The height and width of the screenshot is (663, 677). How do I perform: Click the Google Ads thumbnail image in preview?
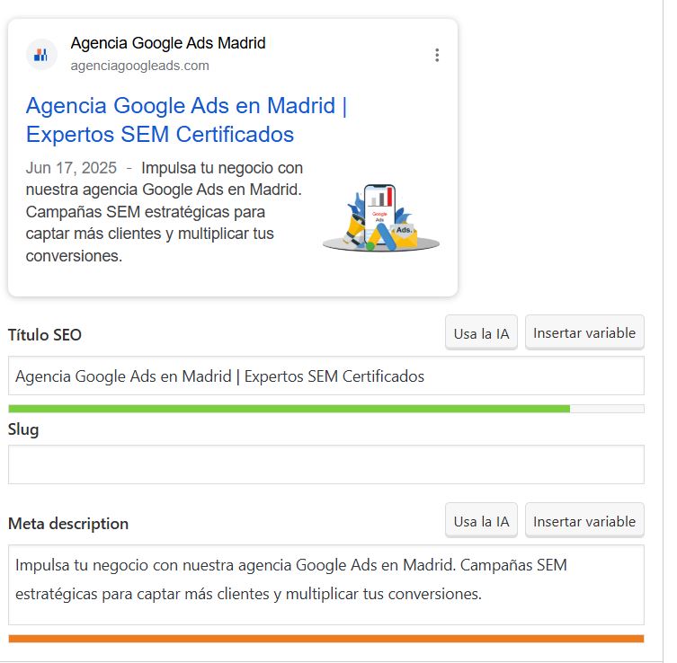coord(381,218)
